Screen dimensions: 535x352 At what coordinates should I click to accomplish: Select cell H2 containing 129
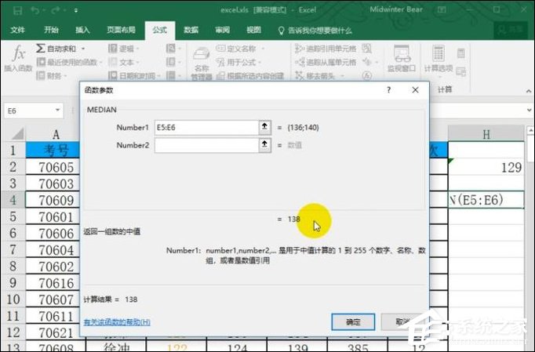486,167
